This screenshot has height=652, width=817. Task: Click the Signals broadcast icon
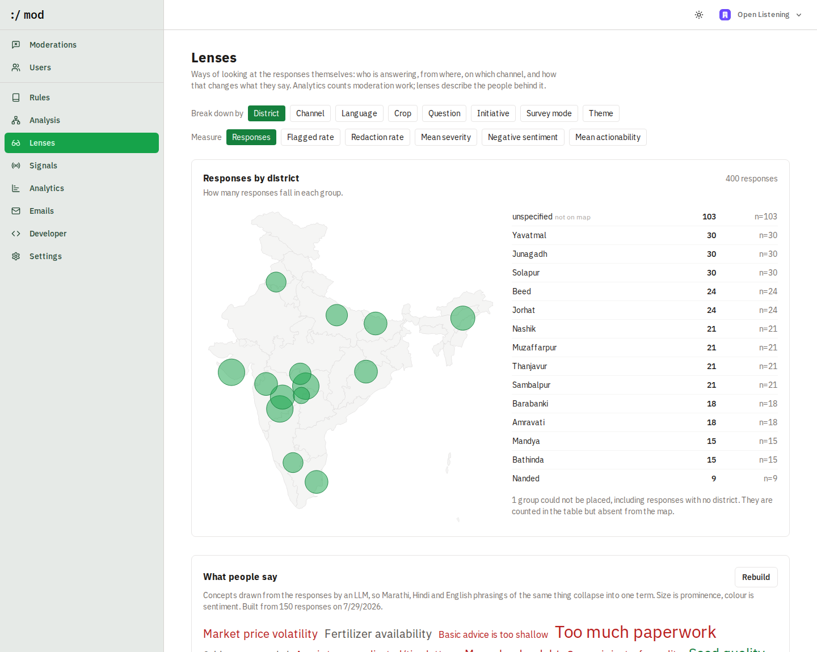click(x=16, y=166)
